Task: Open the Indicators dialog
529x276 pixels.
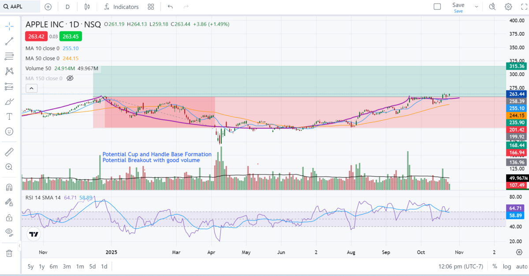Action: pyautogui.click(x=121, y=7)
